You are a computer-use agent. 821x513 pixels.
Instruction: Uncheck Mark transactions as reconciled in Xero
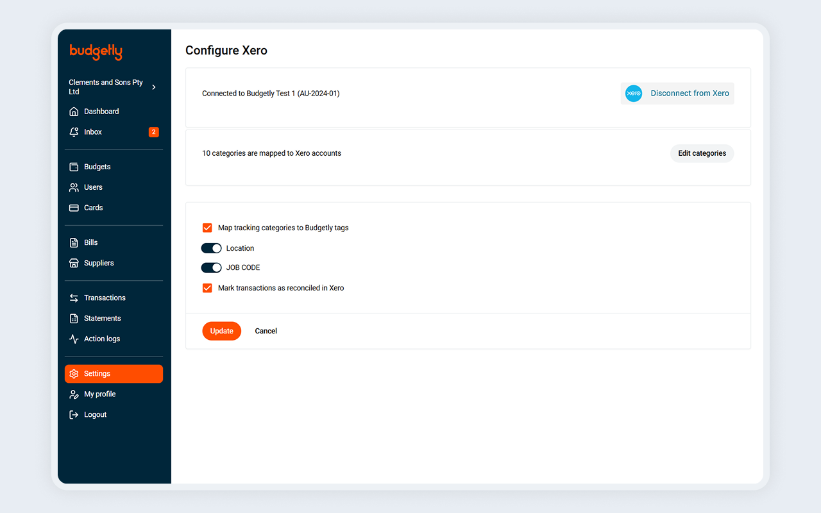tap(207, 288)
